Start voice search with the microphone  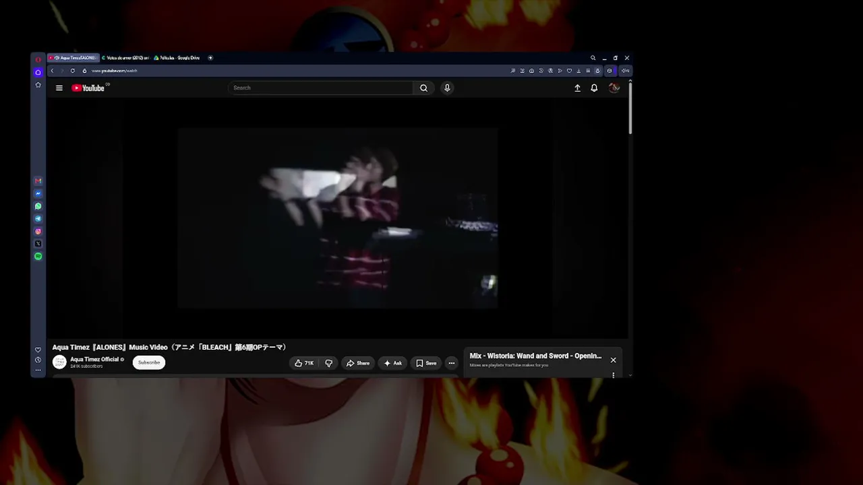447,88
